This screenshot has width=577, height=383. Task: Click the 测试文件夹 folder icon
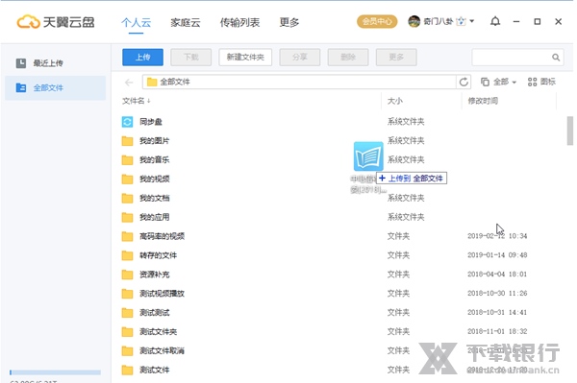coord(127,332)
